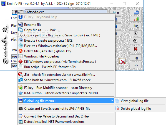Viewport: 166px width, 125px height.
Task: Click the blue star Others detectors icon
Action: point(21,93)
